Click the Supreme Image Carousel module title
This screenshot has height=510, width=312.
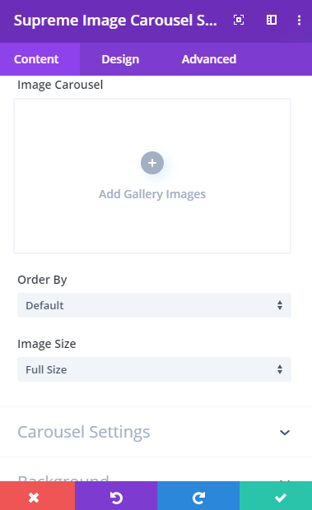point(115,21)
